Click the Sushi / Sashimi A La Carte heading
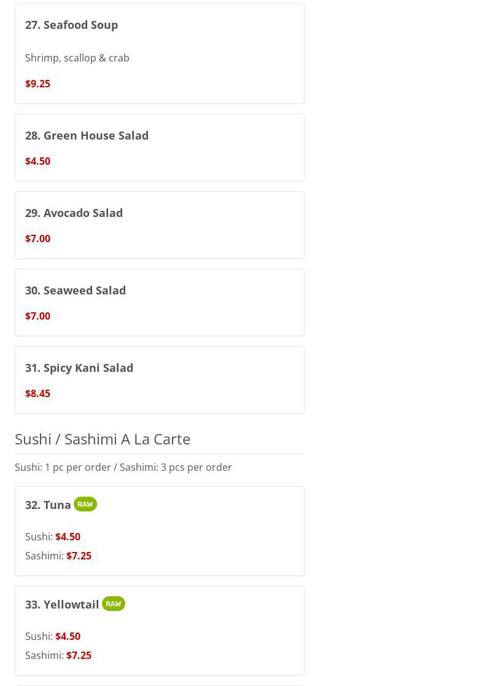 103,438
